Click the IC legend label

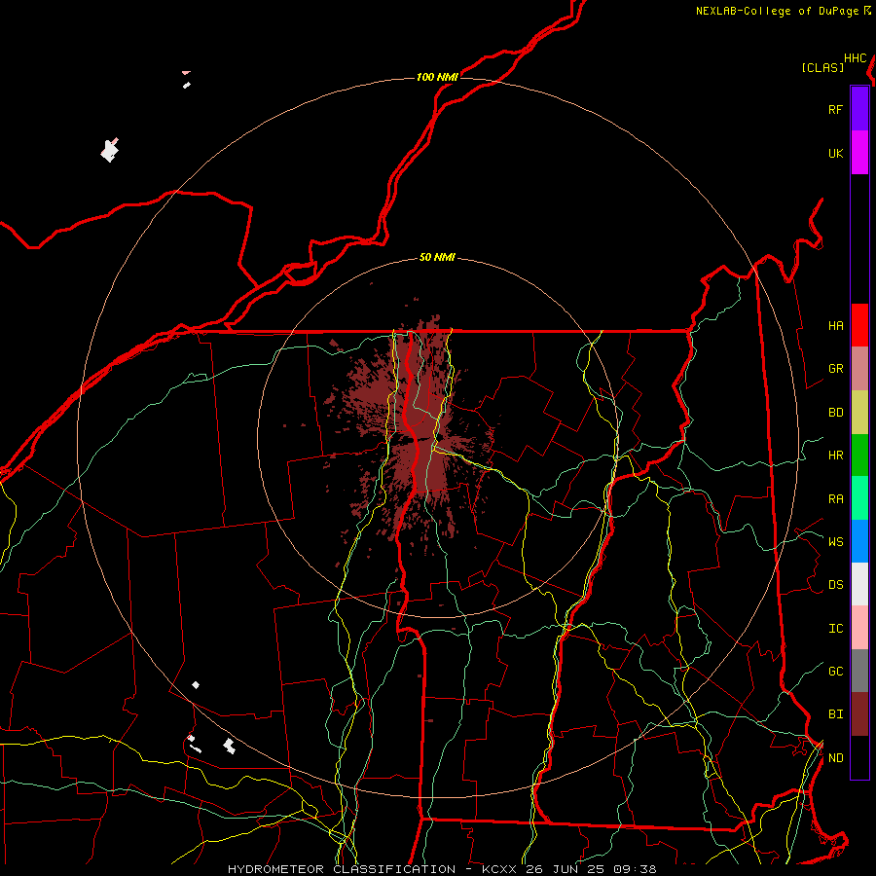(x=835, y=629)
